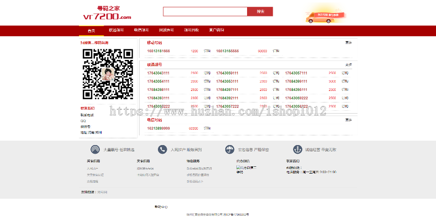Click 订购 for number 17643059222
The image size is (436, 220).
[345, 98]
